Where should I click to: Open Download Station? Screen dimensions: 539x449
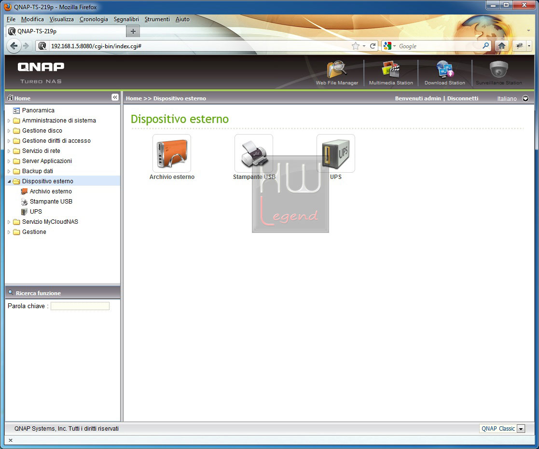pyautogui.click(x=445, y=73)
